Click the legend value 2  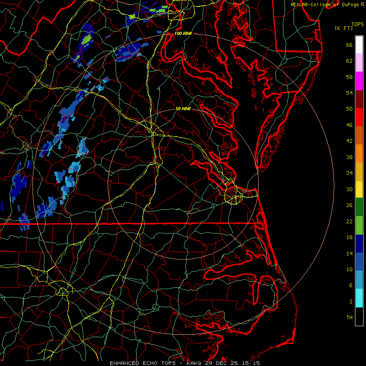click(x=351, y=302)
